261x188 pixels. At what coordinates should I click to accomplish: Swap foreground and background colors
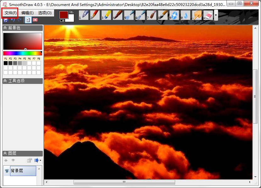(71, 12)
